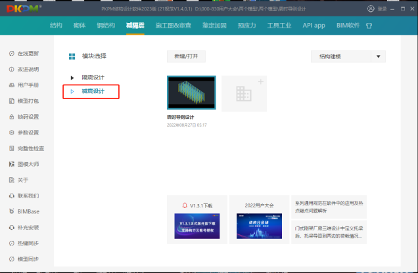Screen dimensions: 418x273
Task: Click the 参数设置 gear icon
Action: [11, 133]
